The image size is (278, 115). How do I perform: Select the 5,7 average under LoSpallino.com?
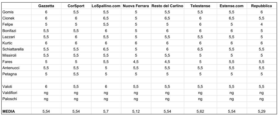click(106, 111)
